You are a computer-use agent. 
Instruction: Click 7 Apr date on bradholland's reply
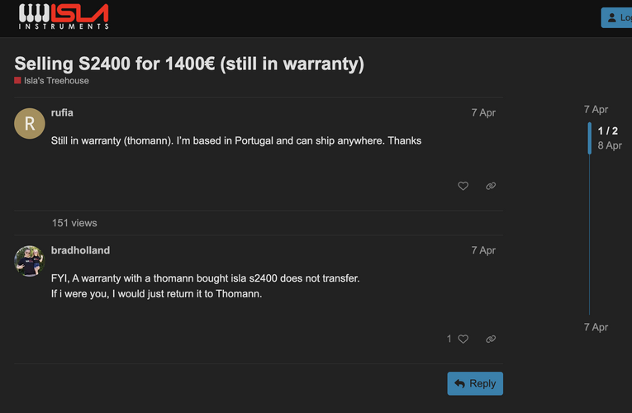pyautogui.click(x=483, y=250)
